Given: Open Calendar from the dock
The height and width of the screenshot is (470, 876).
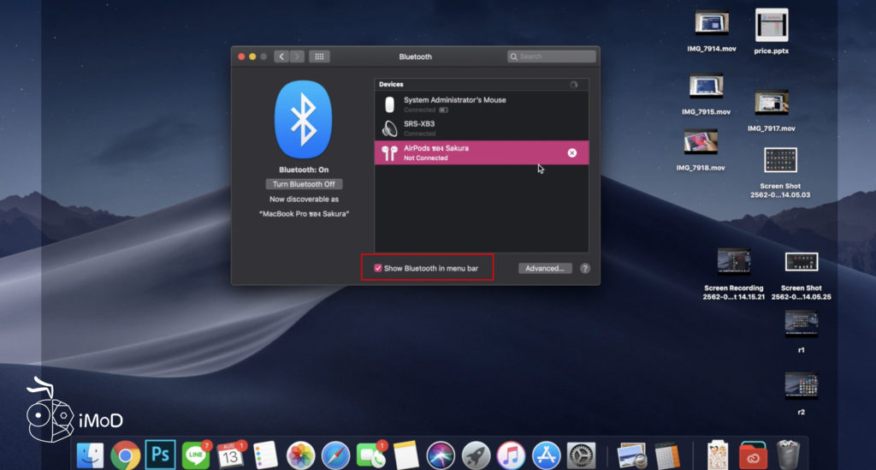Looking at the screenshot, I should click(230, 455).
